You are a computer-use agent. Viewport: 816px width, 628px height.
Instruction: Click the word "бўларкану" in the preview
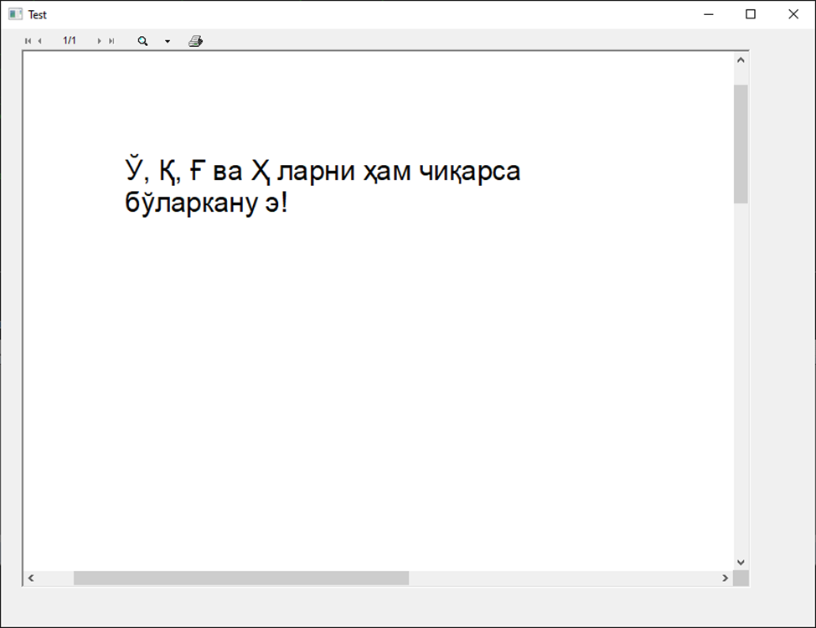click(x=192, y=202)
